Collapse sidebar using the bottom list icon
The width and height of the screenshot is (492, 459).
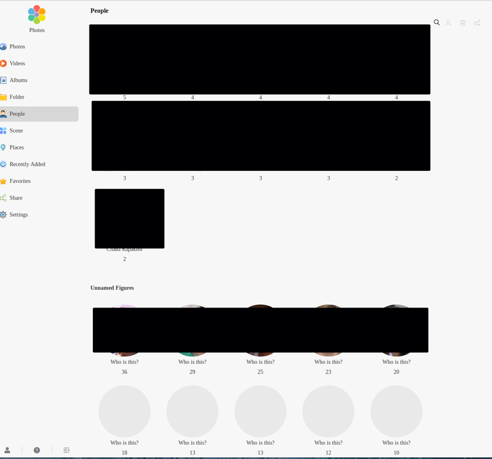click(x=66, y=450)
